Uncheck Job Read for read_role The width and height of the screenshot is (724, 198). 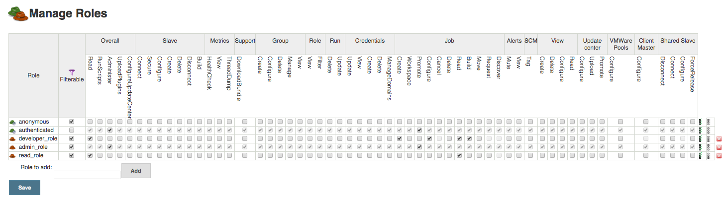[459, 156]
